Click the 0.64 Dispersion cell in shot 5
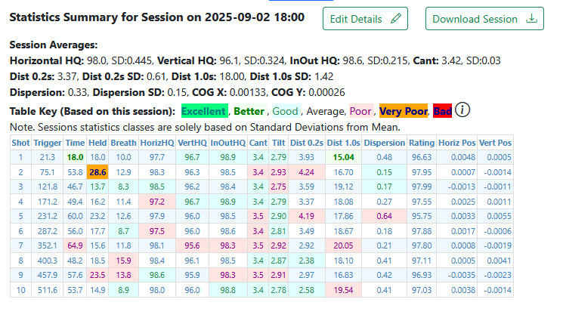Screen dimensions: 563x321 pos(384,215)
